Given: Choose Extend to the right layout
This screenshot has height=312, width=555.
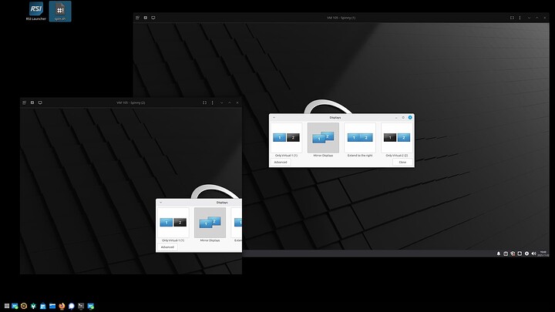Looking at the screenshot, I should [360, 139].
